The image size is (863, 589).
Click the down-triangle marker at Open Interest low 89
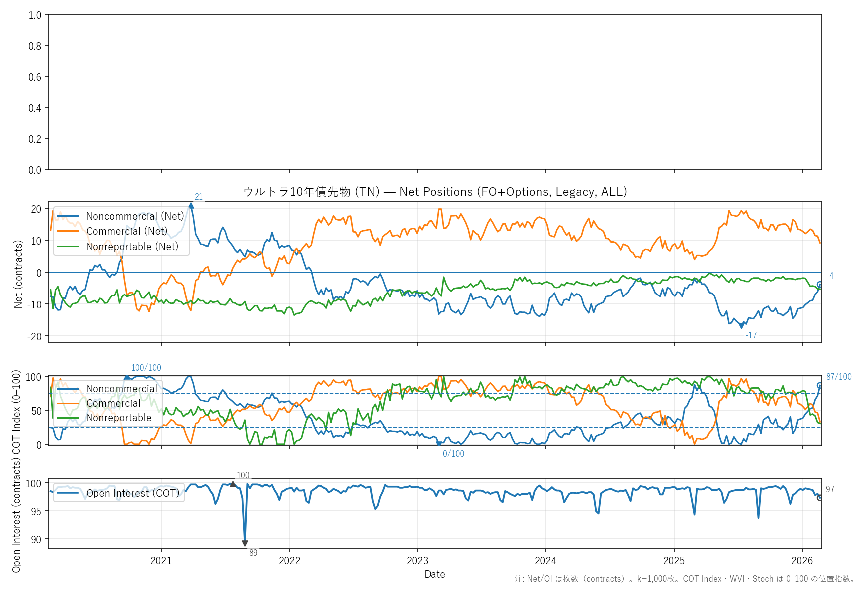[x=245, y=543]
